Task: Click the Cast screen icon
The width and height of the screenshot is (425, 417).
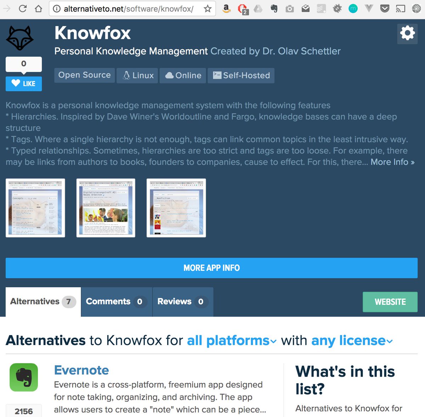Action: click(x=401, y=9)
